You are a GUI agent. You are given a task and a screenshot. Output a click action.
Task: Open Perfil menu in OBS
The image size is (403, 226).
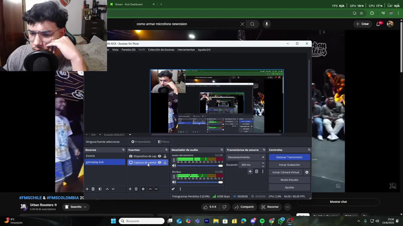(x=142, y=50)
